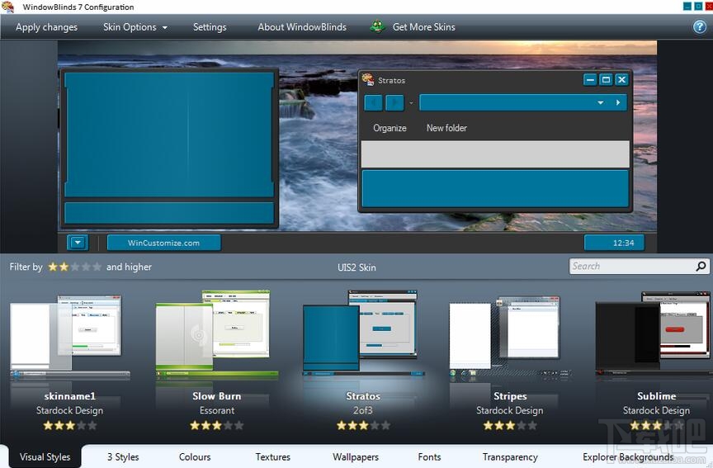Click the star rating under Stratos
This screenshot has width=713, height=468.
point(363,426)
